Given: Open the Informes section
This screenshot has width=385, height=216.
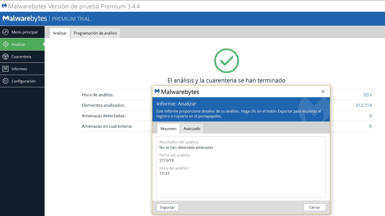Looking at the screenshot, I should 22,69.
